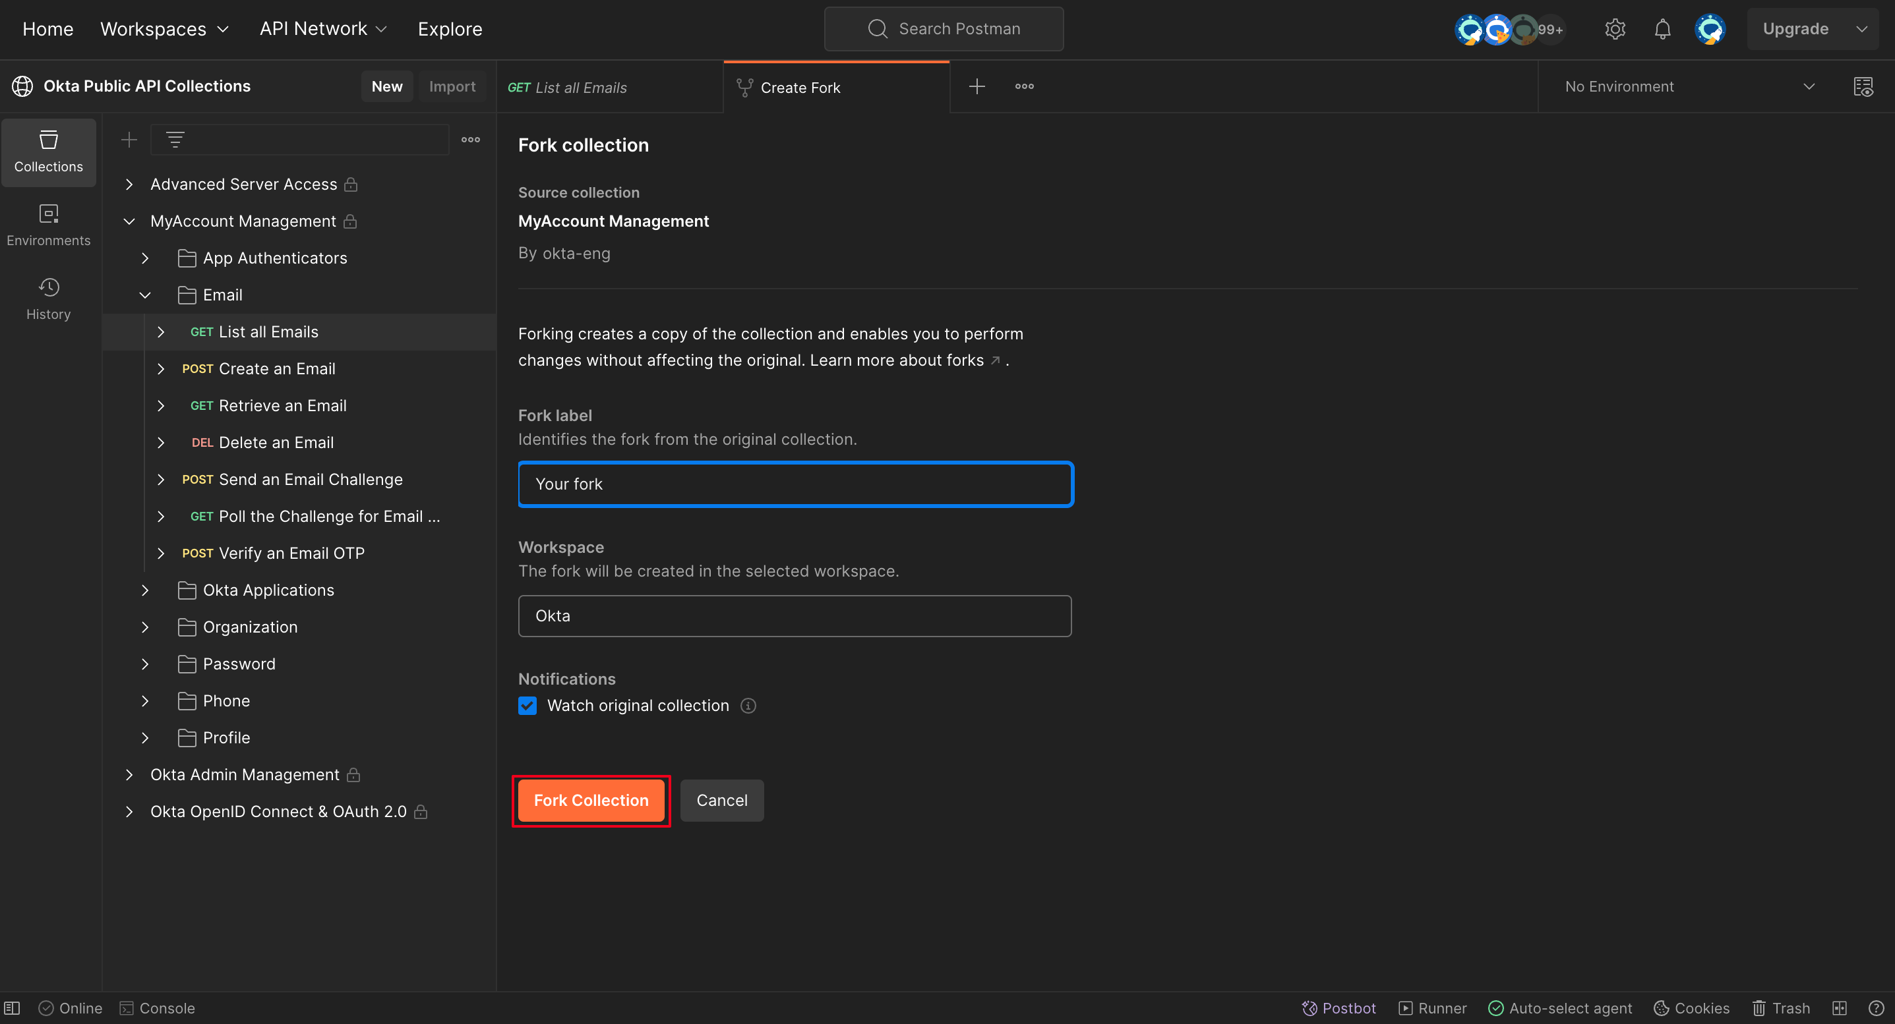Click the Import button

[x=452, y=87]
